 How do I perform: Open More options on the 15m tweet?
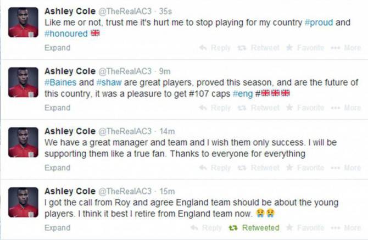click(346, 227)
